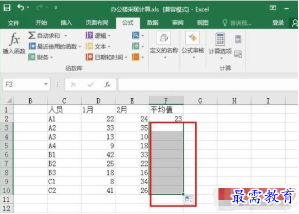
Task: Select column H header
Action: pyautogui.click(x=234, y=100)
